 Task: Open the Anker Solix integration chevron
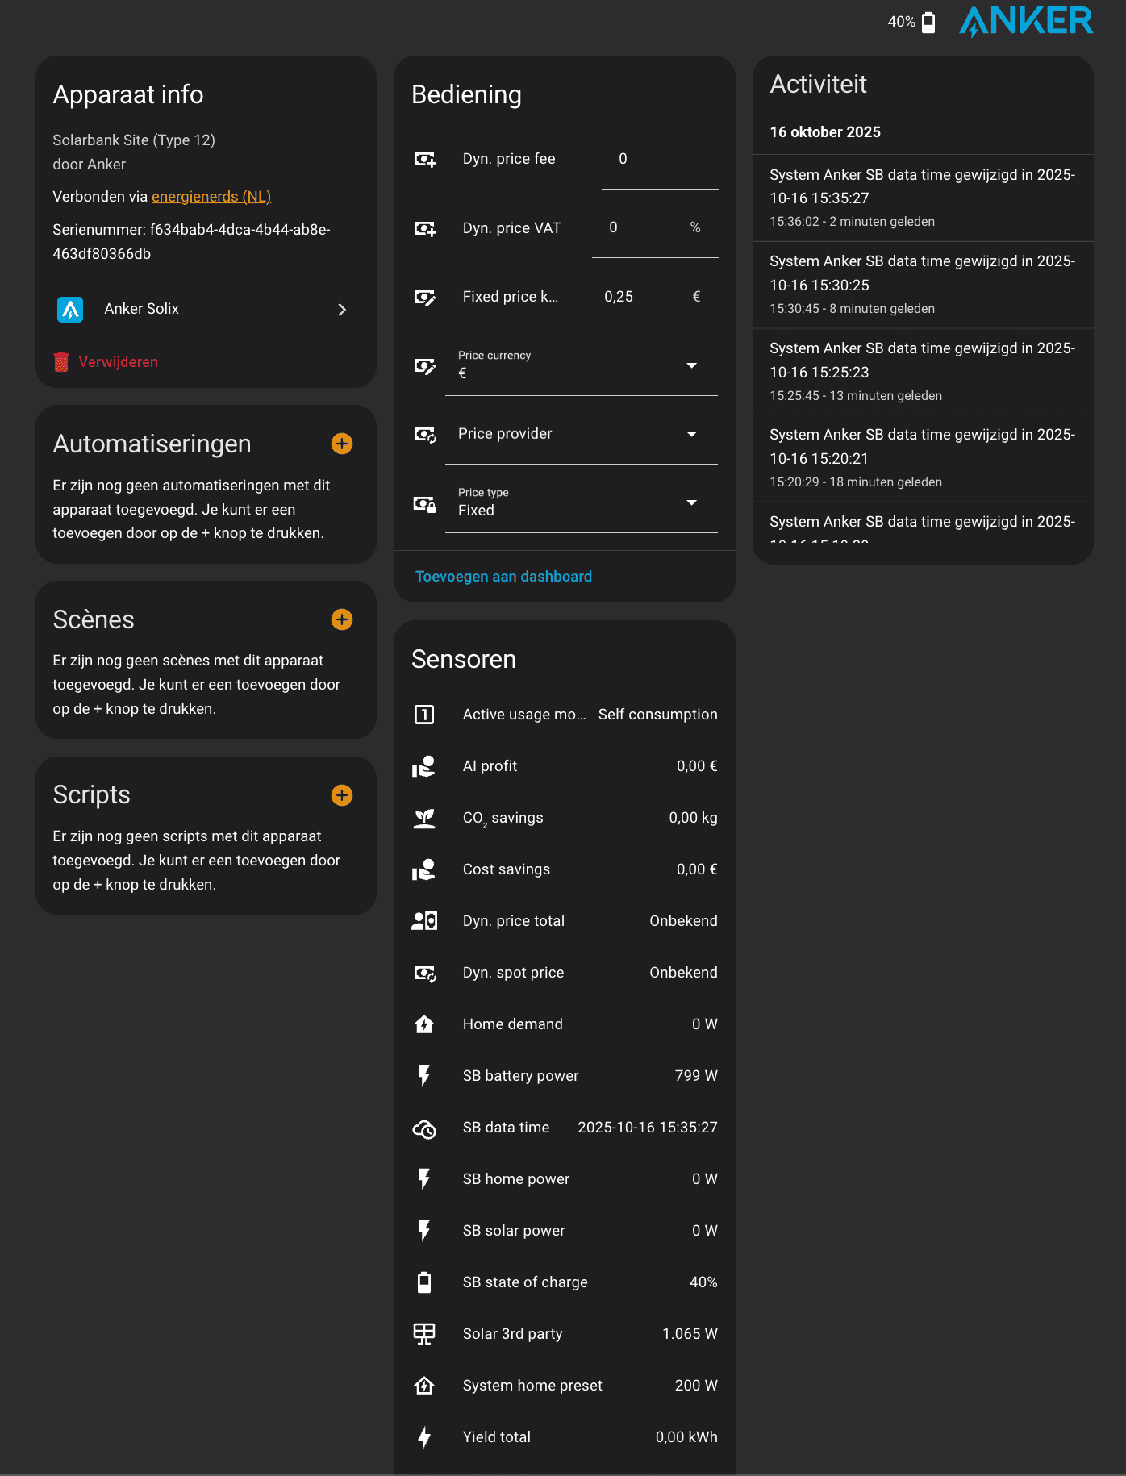point(342,310)
